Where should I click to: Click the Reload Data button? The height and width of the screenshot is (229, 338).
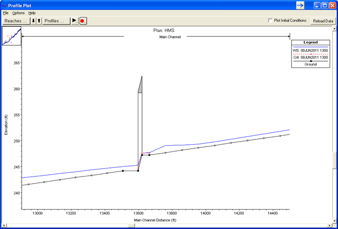click(323, 21)
